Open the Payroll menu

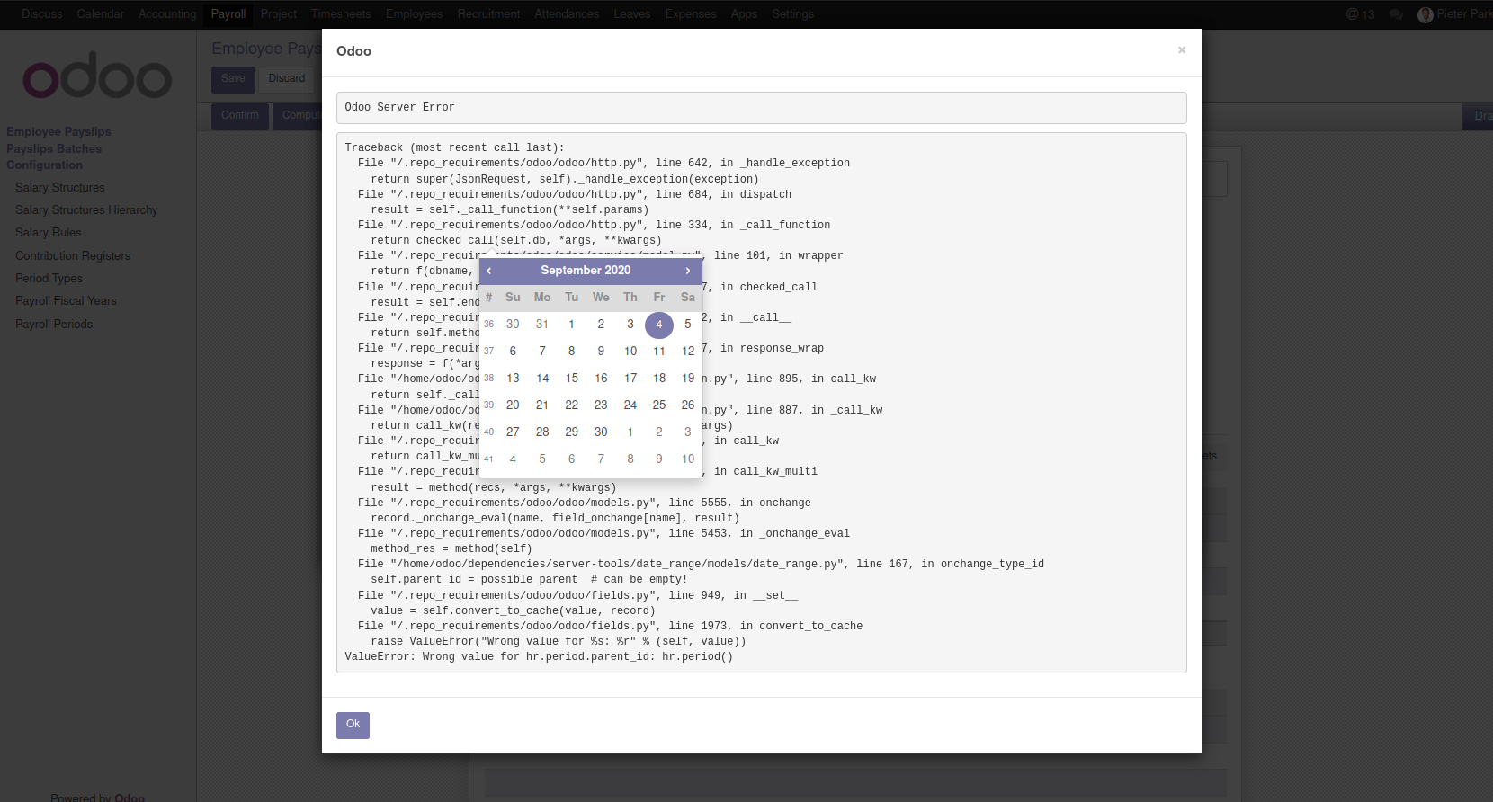point(228,14)
